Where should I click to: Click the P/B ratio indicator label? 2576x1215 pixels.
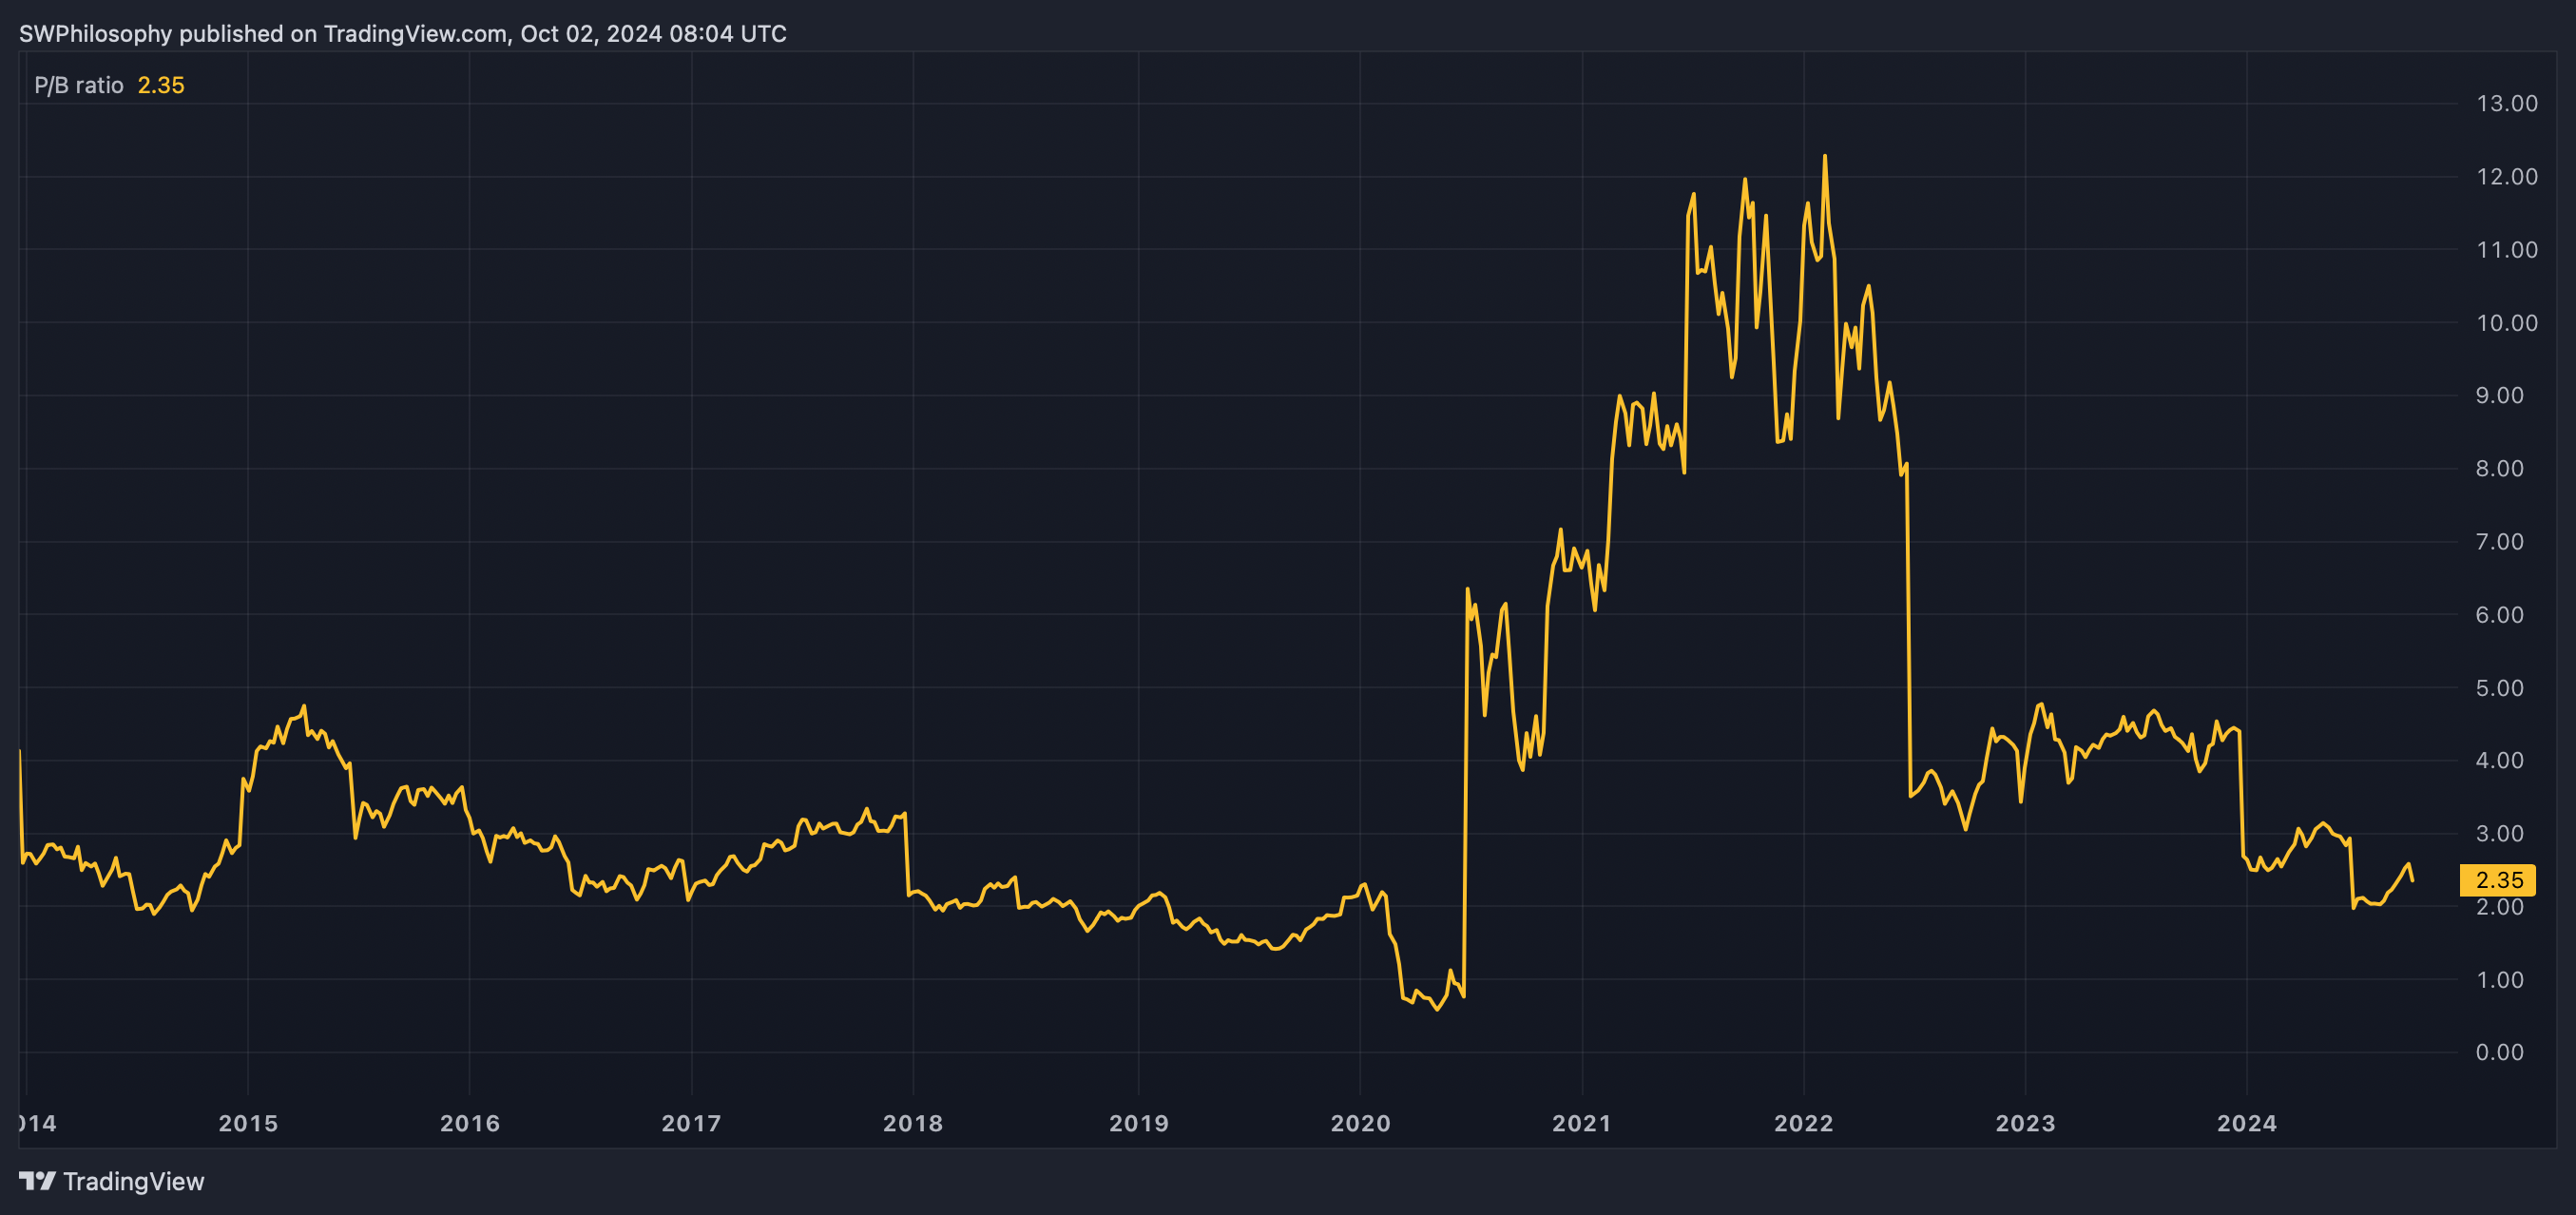coord(79,85)
